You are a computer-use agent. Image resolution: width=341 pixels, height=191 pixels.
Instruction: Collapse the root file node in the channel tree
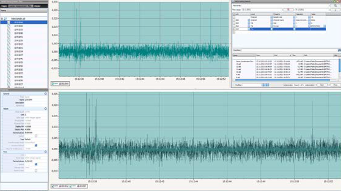pos(2,19)
